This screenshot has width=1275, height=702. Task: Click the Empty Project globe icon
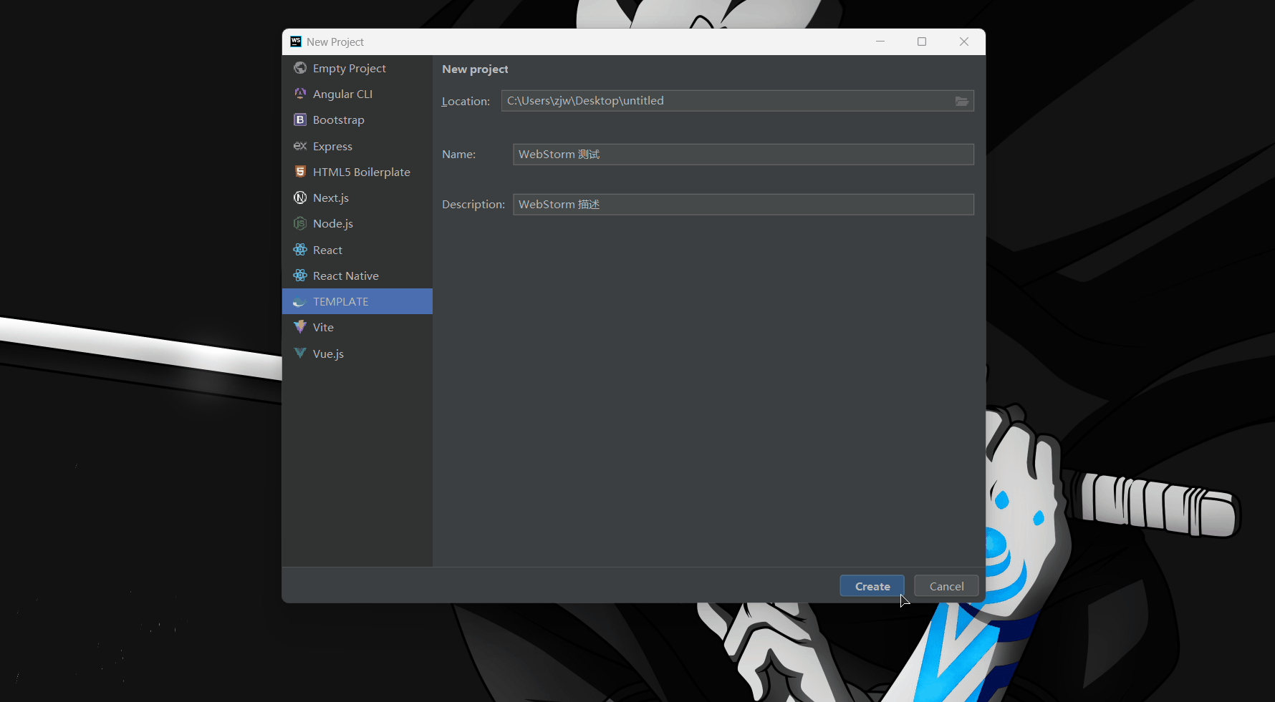pyautogui.click(x=300, y=68)
